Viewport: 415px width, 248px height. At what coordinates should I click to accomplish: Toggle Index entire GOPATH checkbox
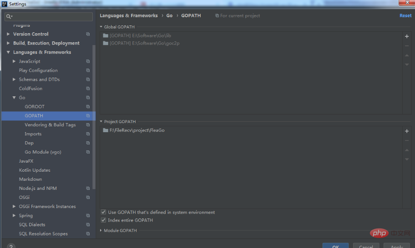tap(103, 220)
